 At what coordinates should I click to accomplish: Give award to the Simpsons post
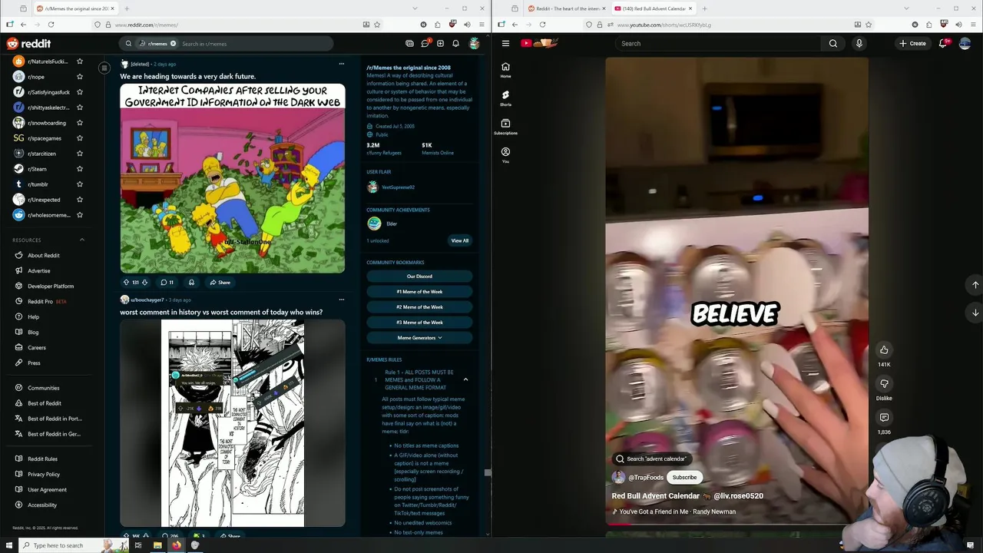coord(191,283)
